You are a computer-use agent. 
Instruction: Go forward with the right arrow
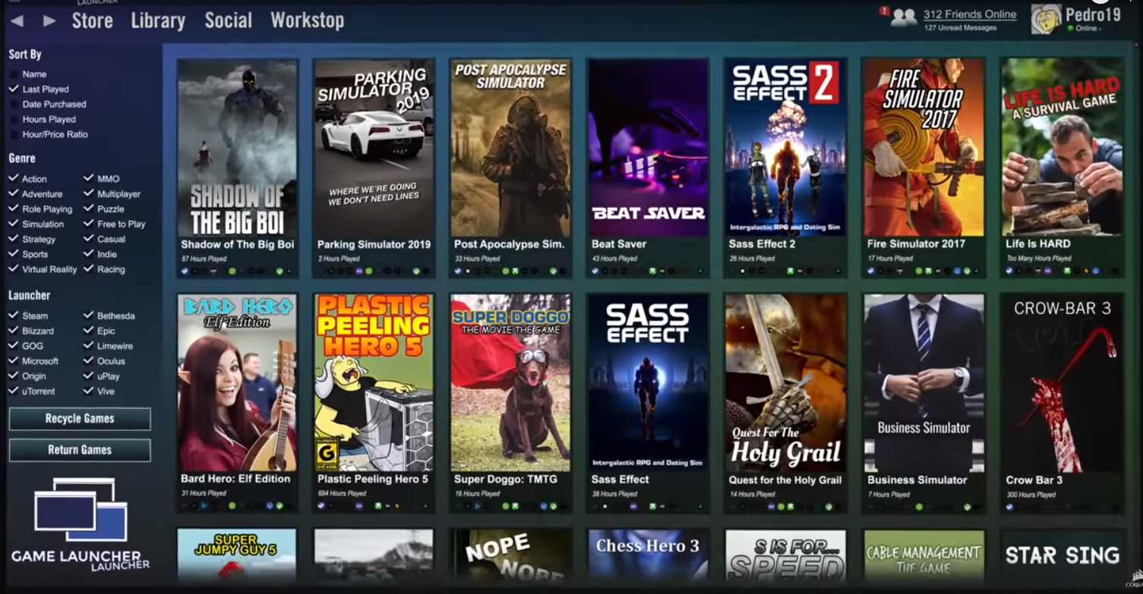click(x=49, y=20)
